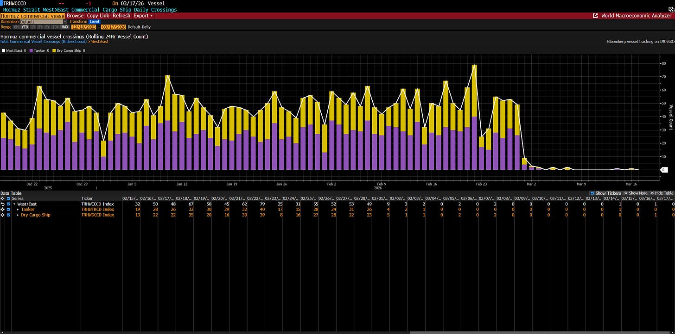This screenshot has width=675, height=334.
Task: Select the 10Y range button
Action: pyautogui.click(x=56, y=27)
